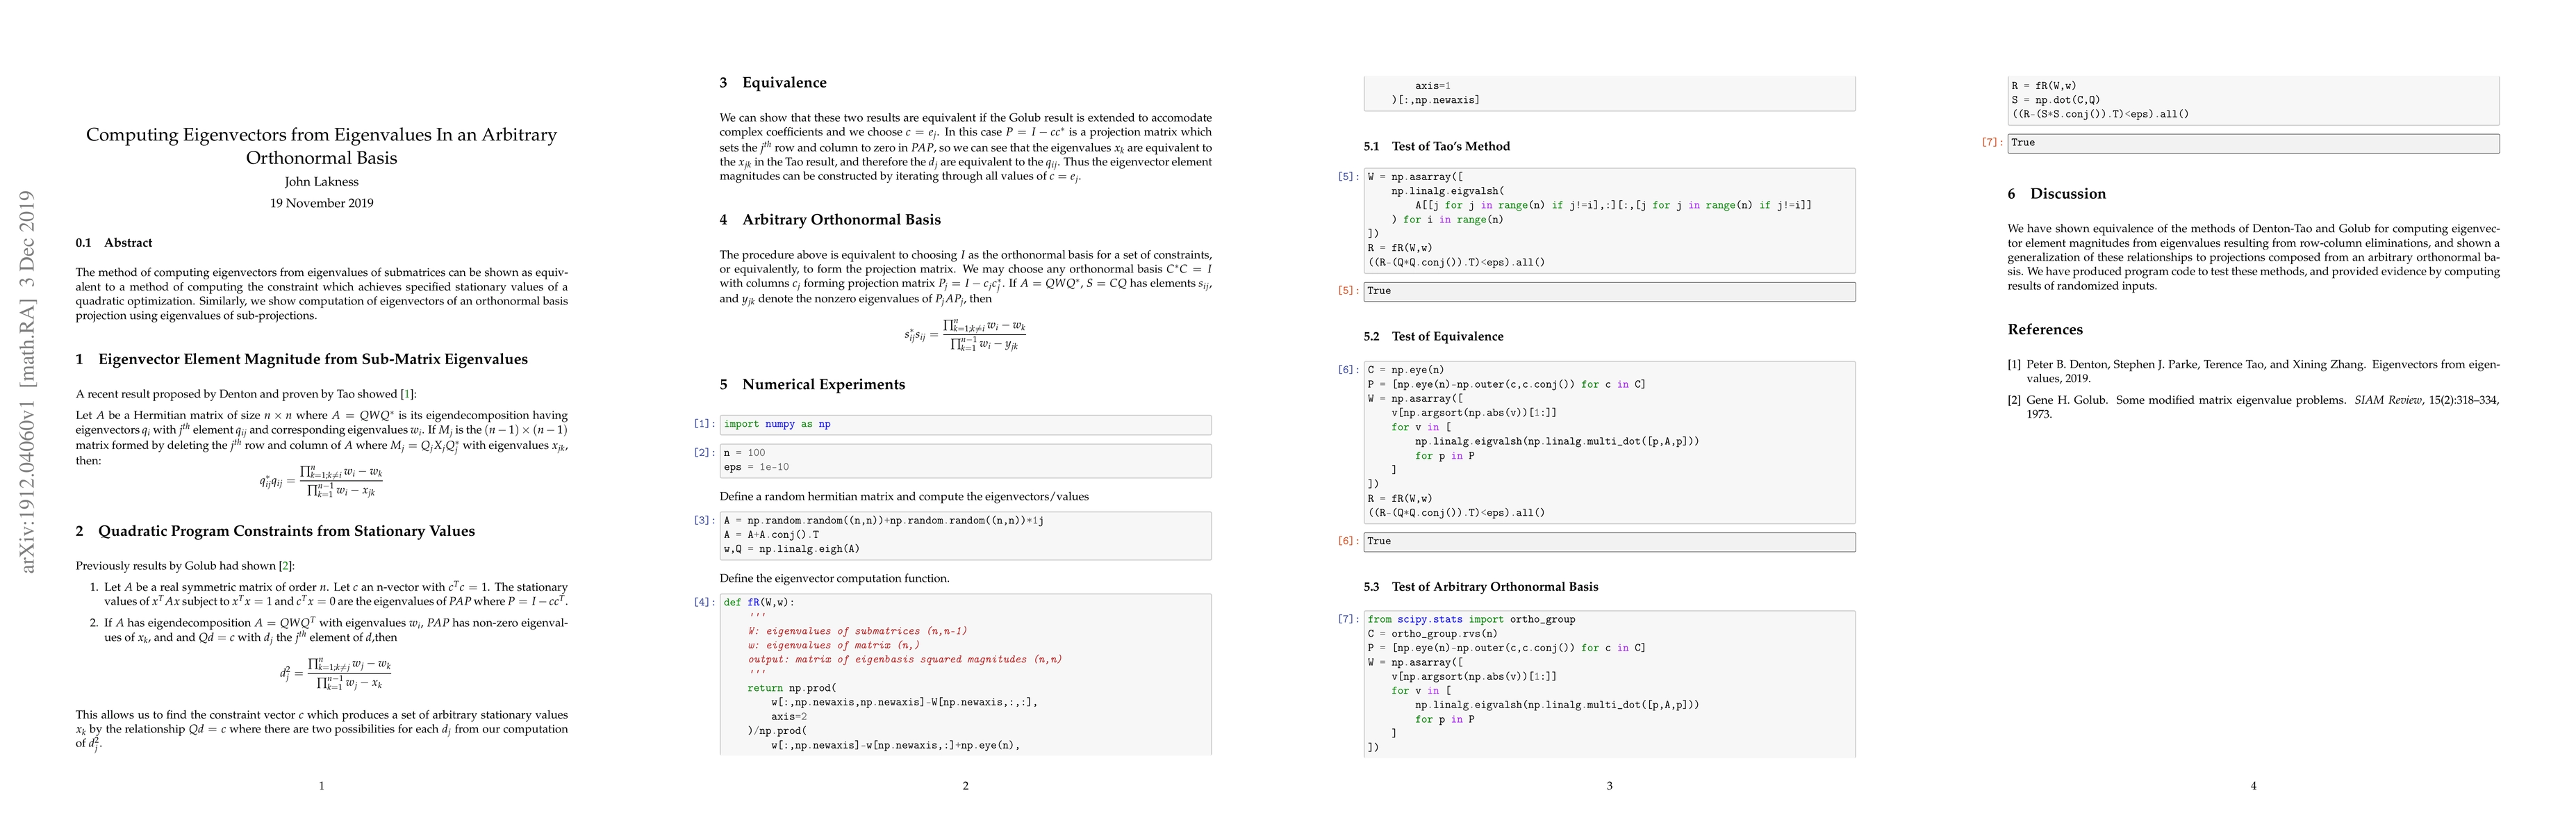Click author name John Lakness
Screen dimensions: 2576x834
321,182
